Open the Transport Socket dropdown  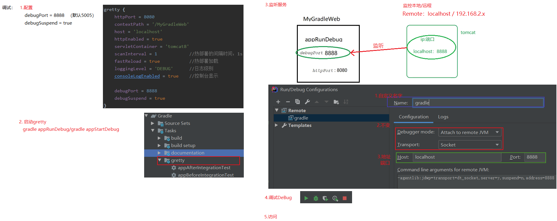(470, 145)
